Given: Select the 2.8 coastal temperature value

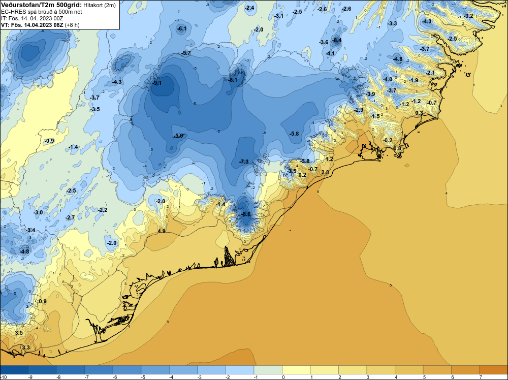Looking at the screenshot, I should (325, 172).
